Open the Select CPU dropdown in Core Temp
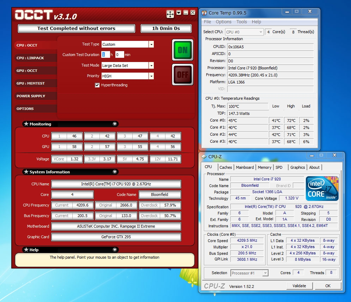Screen dimensions: 351x302 244,32
